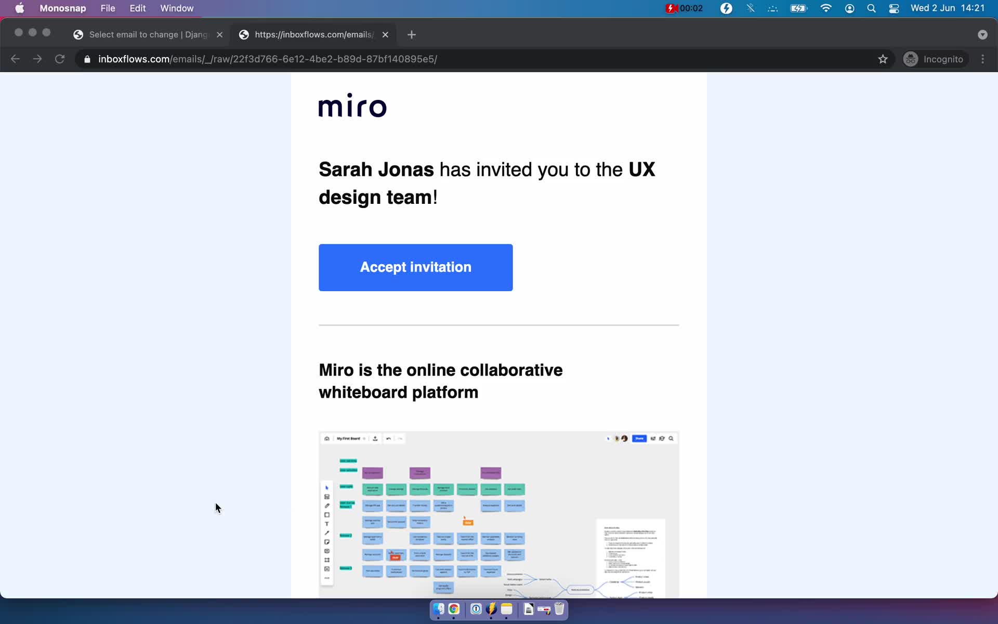
Task: Click the date and time display
Action: (948, 8)
